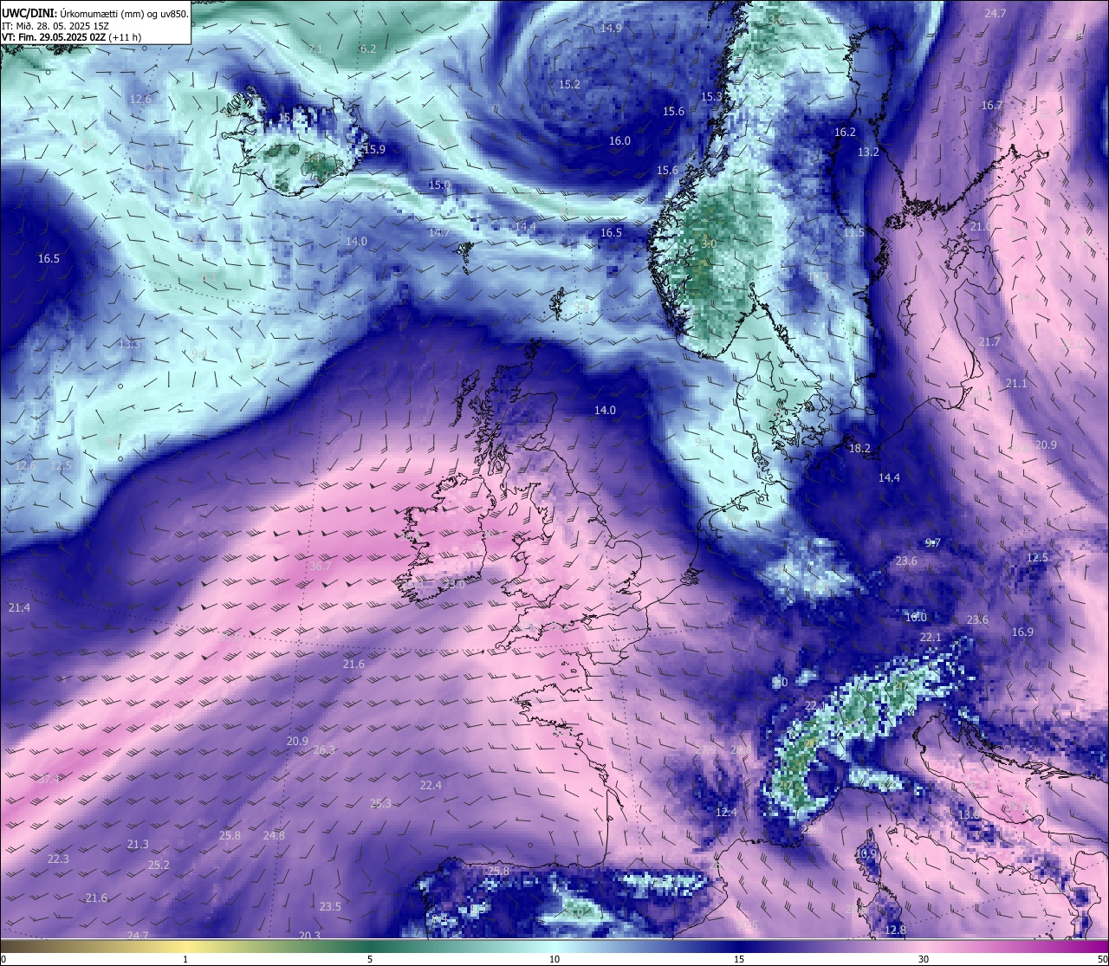This screenshot has width=1109, height=966.
Task: Click the 12.4 value in southern France
Action: [x=726, y=813]
